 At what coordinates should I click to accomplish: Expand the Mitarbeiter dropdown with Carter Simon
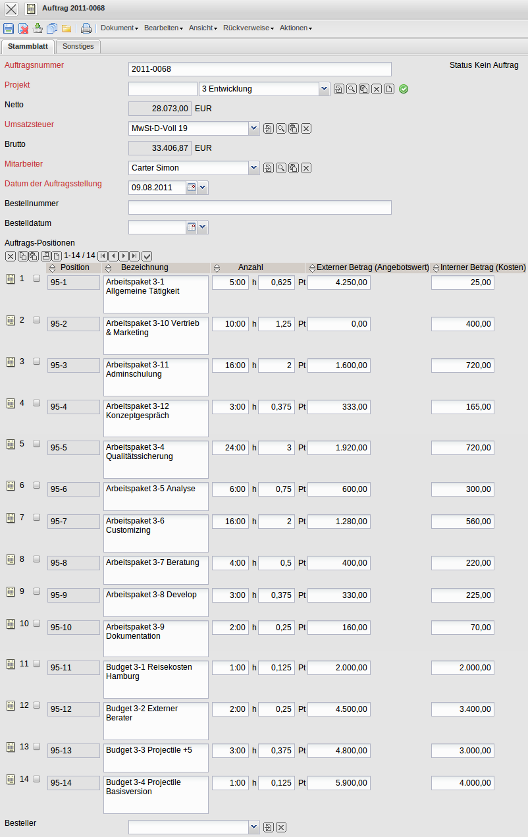pos(253,168)
